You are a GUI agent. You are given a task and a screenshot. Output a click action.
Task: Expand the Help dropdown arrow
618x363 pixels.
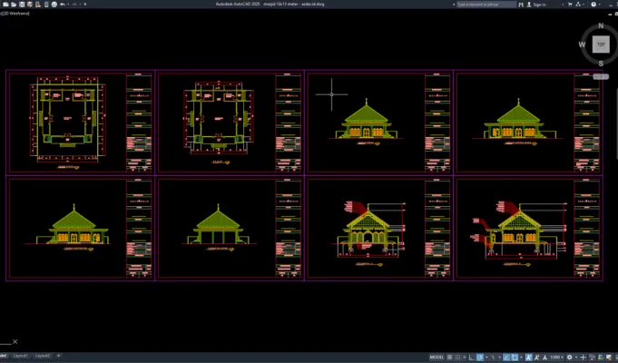pyautogui.click(x=600, y=5)
